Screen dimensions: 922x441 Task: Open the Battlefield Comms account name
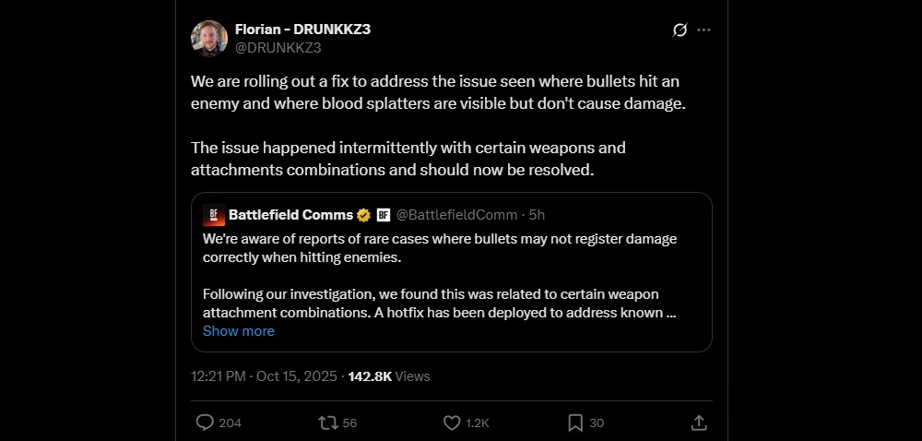tap(290, 215)
